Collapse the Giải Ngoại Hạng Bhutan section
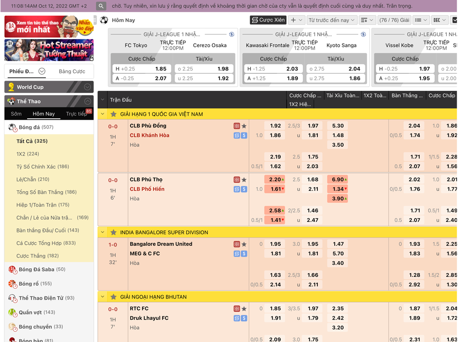Screen dimensions: 458x342 click(x=103, y=297)
